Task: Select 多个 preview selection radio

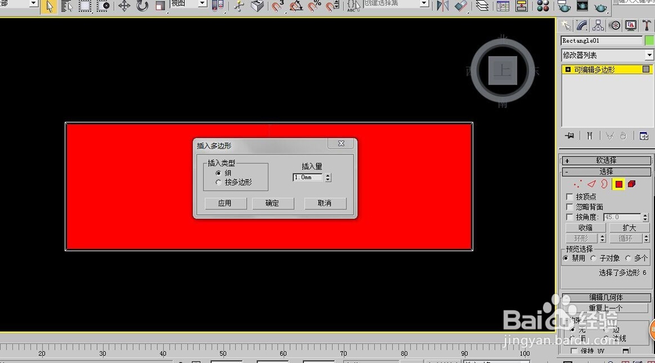Action: pos(628,258)
